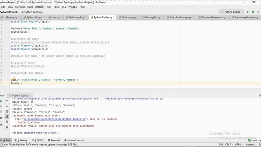The height and width of the screenshot is (147, 261).
Task: Click cursor position 24:8 in status bar
Action: coord(221,145)
